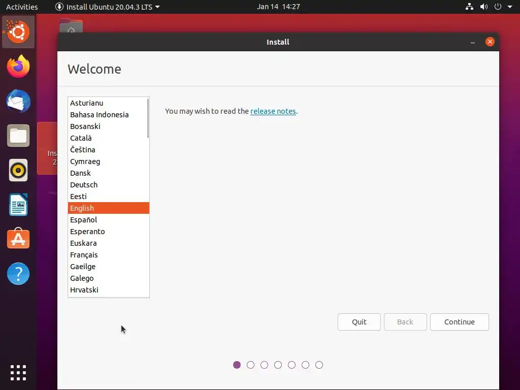Click the power icon in the top bar
This screenshot has width=520, height=390.
coord(498,7)
